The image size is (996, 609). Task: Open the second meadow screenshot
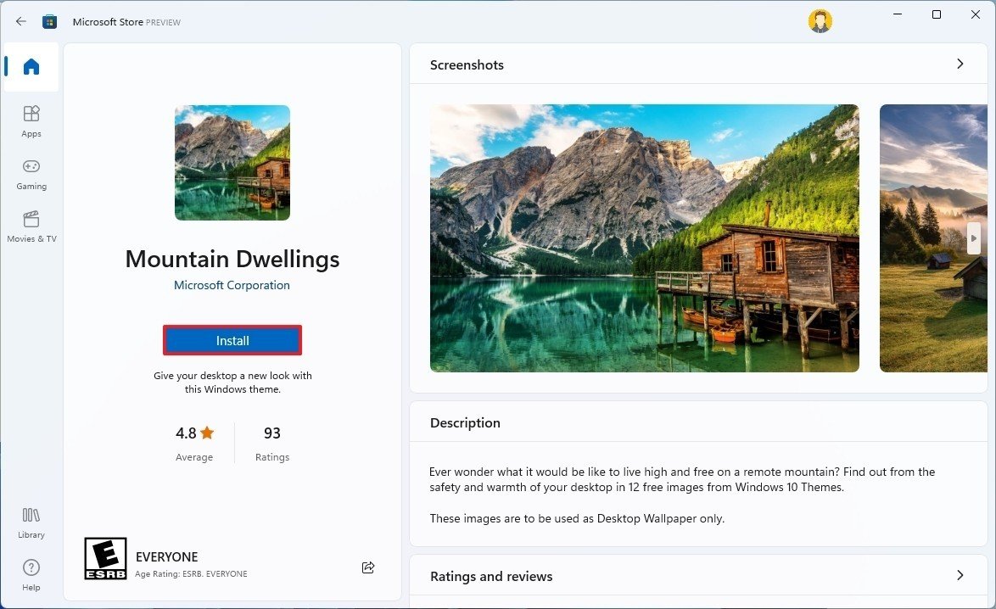[933, 238]
